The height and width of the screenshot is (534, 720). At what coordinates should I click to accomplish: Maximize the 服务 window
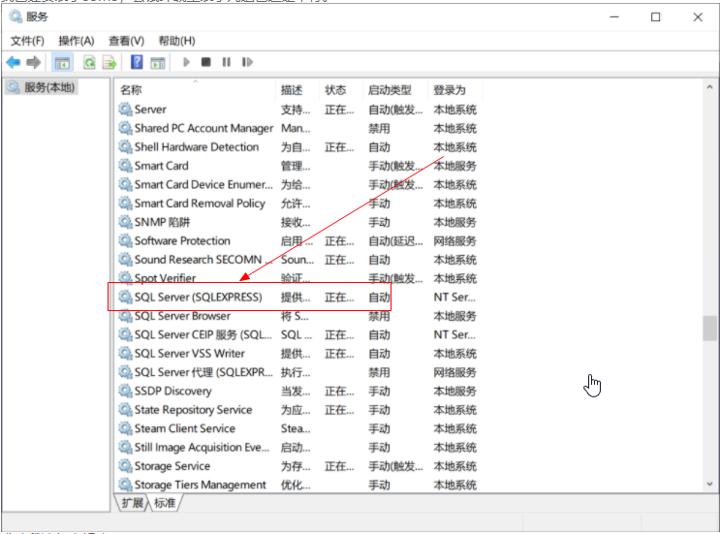click(656, 17)
